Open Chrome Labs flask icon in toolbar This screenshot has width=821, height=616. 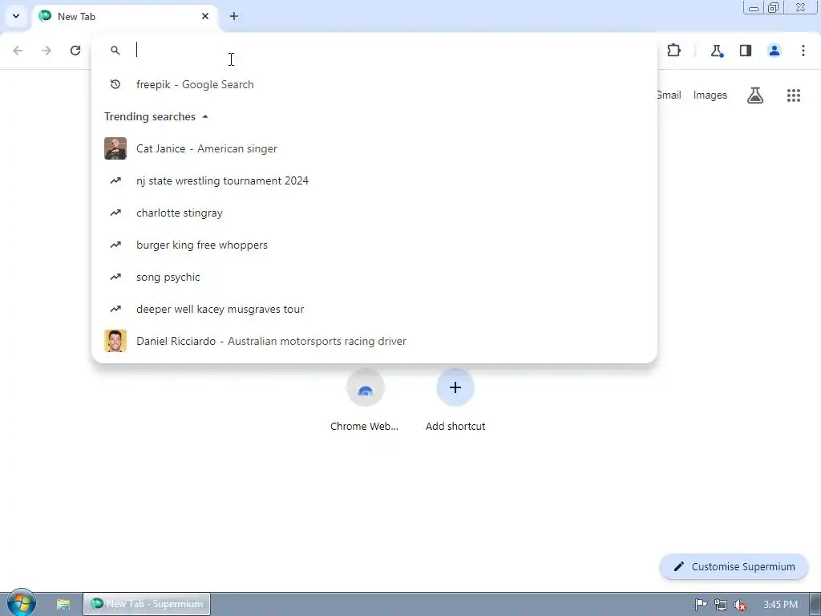[717, 51]
